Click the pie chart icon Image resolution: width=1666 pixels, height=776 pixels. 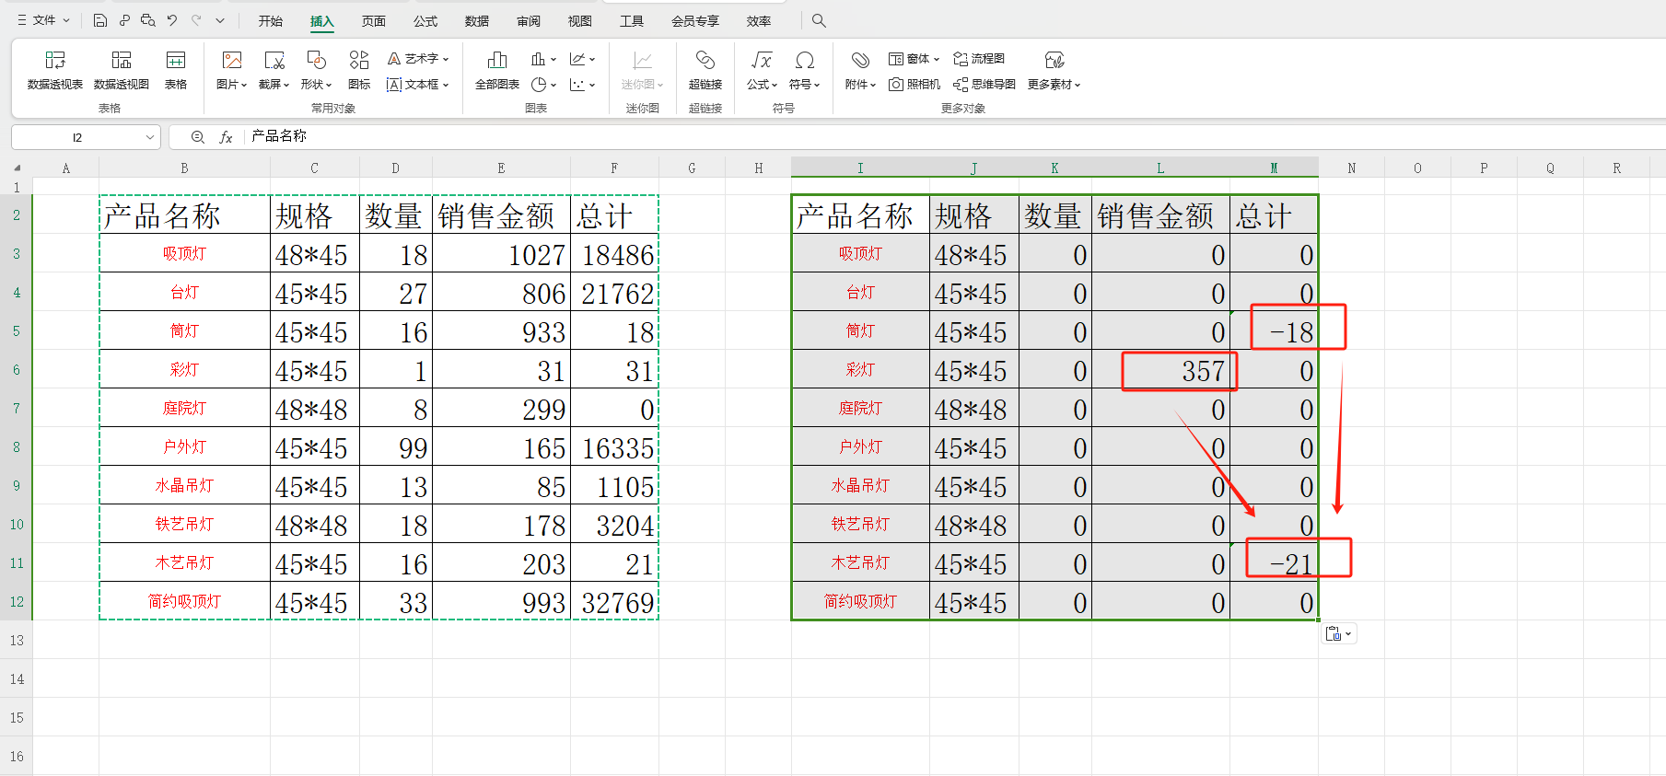pyautogui.click(x=539, y=85)
